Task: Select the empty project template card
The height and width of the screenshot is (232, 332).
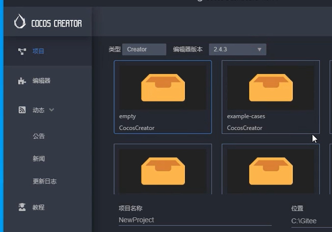Action: pyautogui.click(x=162, y=97)
